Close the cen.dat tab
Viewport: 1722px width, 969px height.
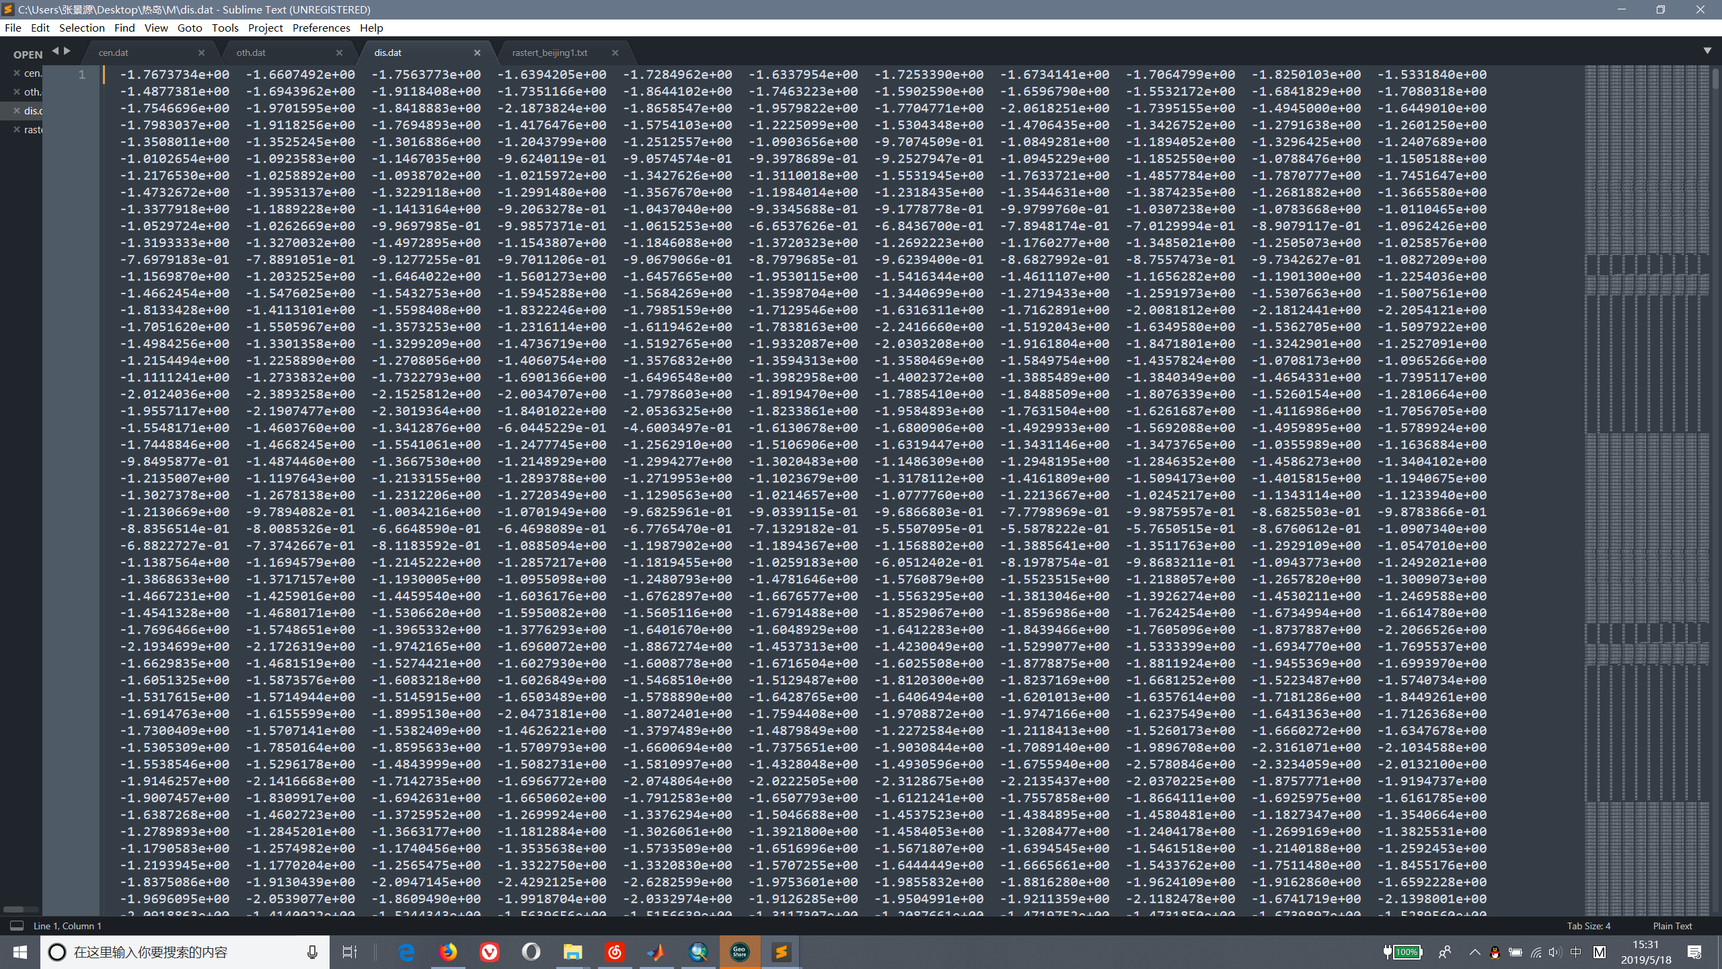(201, 52)
